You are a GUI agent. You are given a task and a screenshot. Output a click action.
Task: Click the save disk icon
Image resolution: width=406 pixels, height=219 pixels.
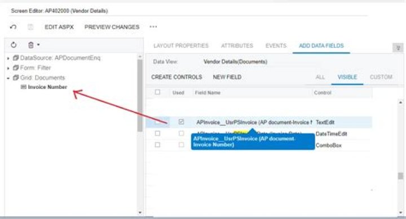(30, 27)
